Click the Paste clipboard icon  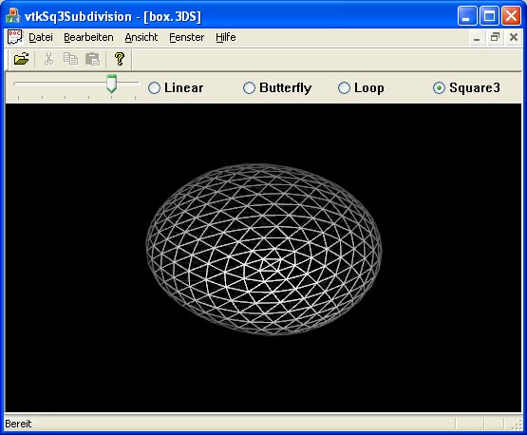(x=93, y=59)
